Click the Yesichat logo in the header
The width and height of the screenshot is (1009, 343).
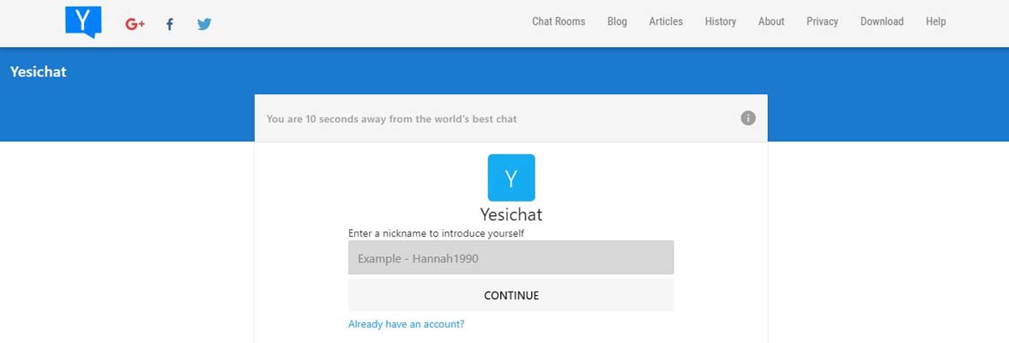point(83,21)
